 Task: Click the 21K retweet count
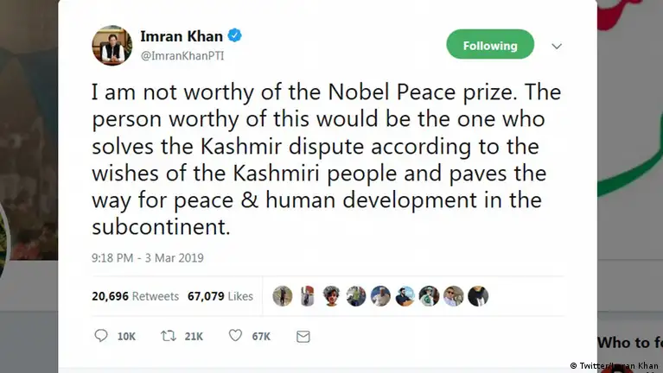point(194,337)
